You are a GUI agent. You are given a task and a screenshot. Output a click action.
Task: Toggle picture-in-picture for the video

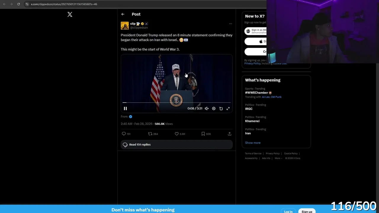click(x=221, y=109)
